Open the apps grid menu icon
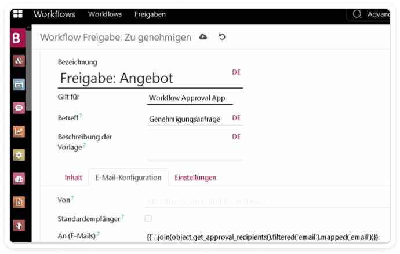This screenshot has width=400, height=254. pyautogui.click(x=19, y=14)
